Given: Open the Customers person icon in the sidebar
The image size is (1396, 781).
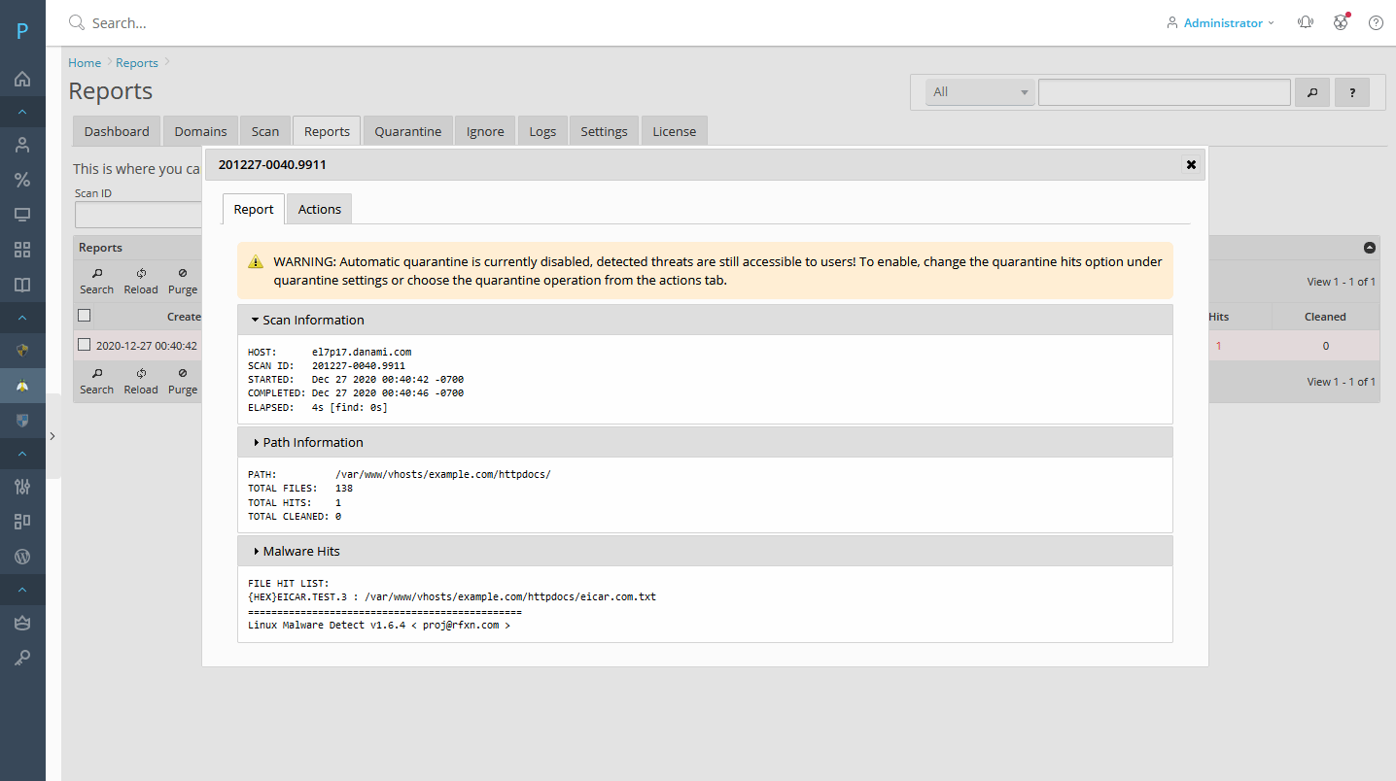Looking at the screenshot, I should (22, 145).
